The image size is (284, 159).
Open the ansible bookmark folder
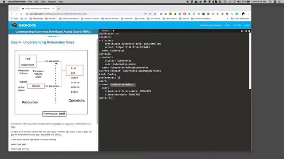[x=140, y=19]
